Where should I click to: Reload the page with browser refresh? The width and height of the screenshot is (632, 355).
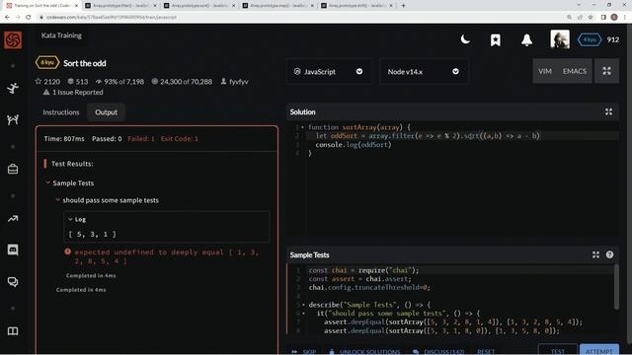[29, 18]
